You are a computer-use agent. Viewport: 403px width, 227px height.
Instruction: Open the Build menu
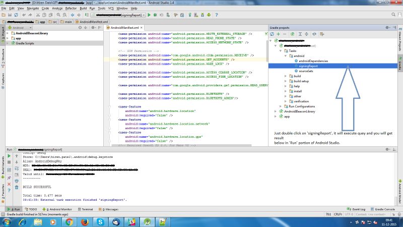point(83,9)
